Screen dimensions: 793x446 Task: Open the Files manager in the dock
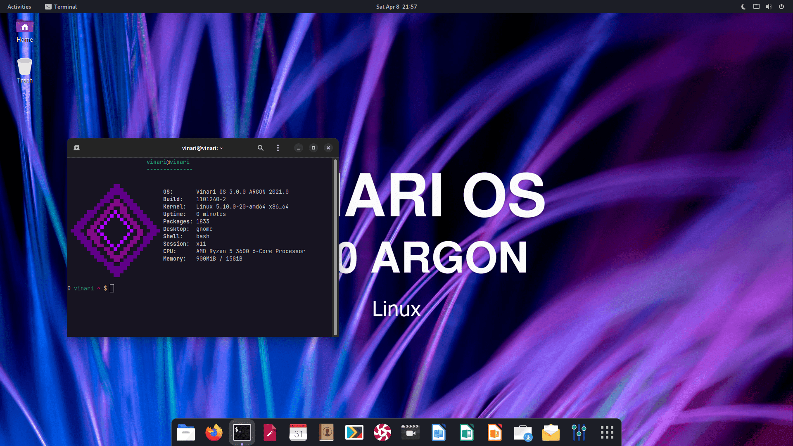186,432
